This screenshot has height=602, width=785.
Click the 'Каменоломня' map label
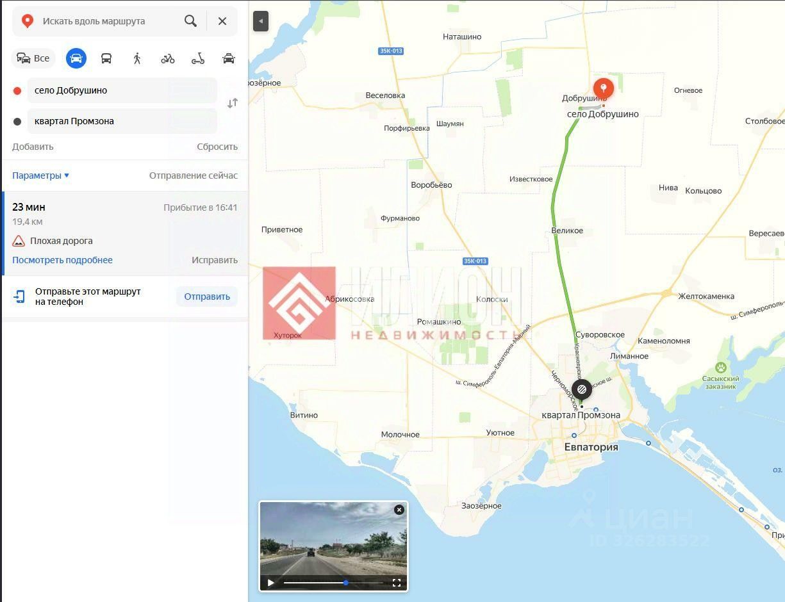point(663,341)
